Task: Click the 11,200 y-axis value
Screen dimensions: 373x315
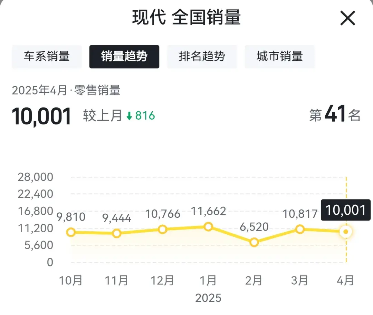Action: (x=36, y=228)
